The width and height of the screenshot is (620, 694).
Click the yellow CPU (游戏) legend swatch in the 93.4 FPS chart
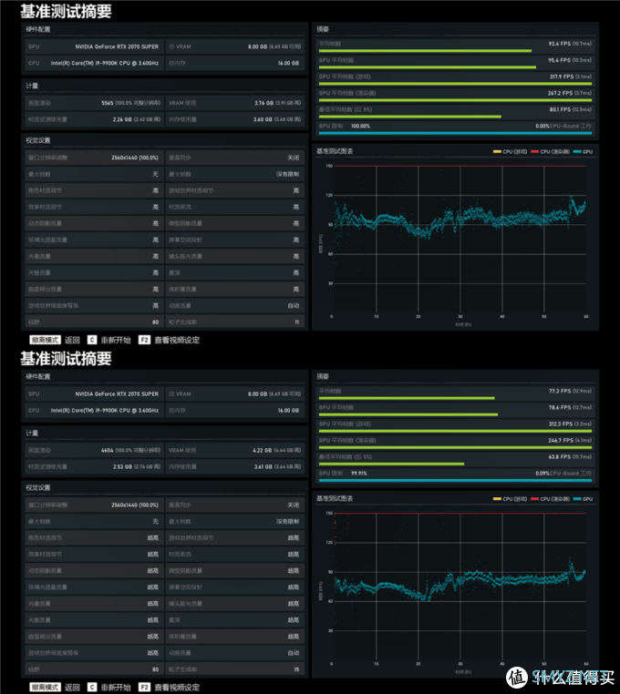(497, 152)
